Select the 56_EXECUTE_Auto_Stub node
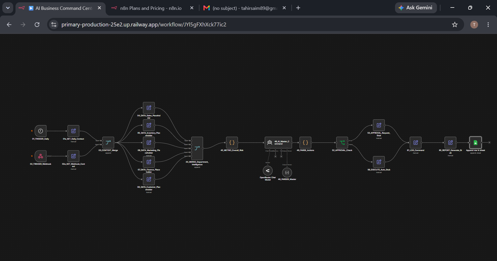This screenshot has height=261, width=497. point(379,162)
